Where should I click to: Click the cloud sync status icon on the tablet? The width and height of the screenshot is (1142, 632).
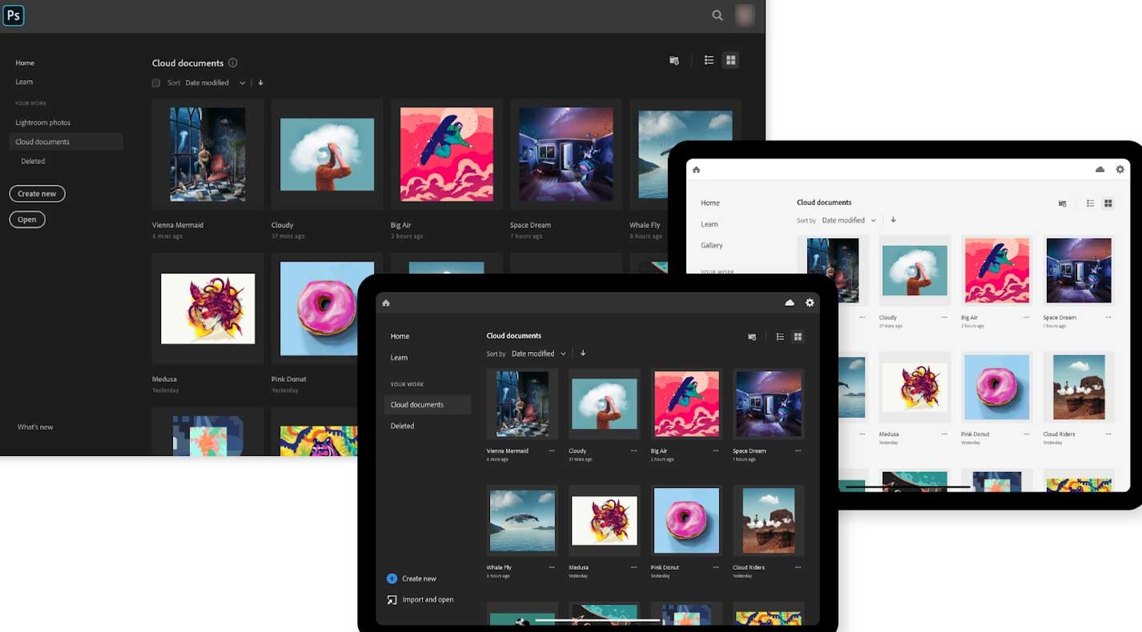[x=1100, y=169]
